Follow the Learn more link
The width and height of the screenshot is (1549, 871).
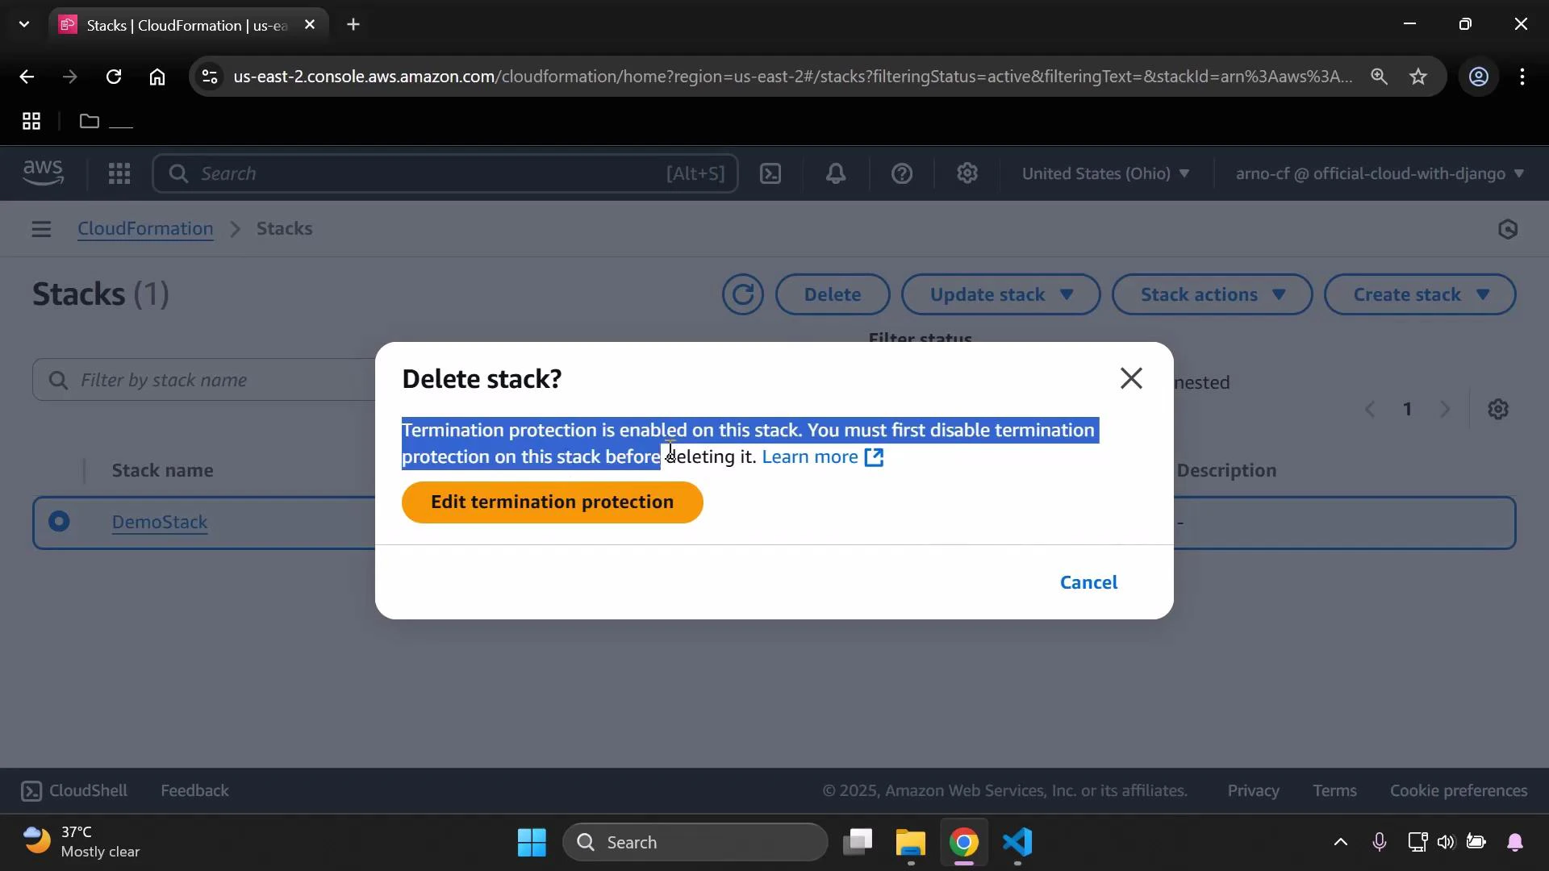tap(809, 456)
